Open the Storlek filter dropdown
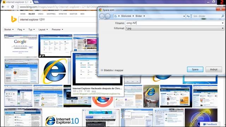 tap(9, 29)
